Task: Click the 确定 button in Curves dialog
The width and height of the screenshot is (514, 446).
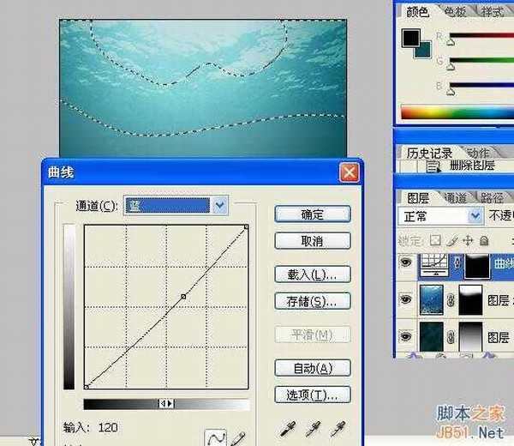Action: pyautogui.click(x=313, y=214)
